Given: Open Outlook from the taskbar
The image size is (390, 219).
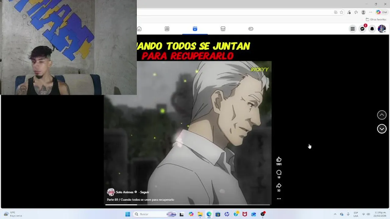Looking at the screenshot, I should click(253, 214).
